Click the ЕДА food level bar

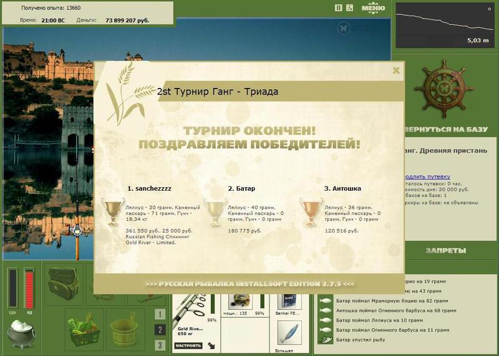12,288
